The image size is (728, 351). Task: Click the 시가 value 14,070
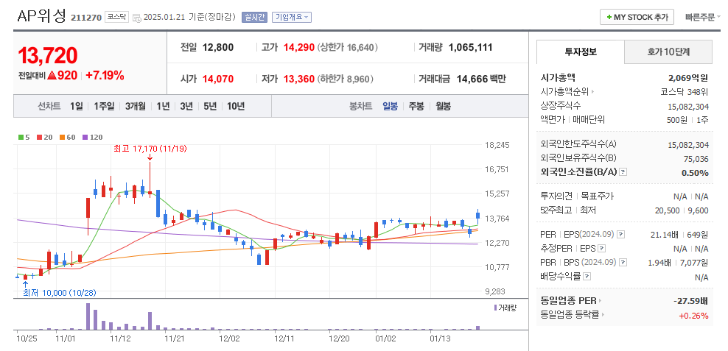218,79
